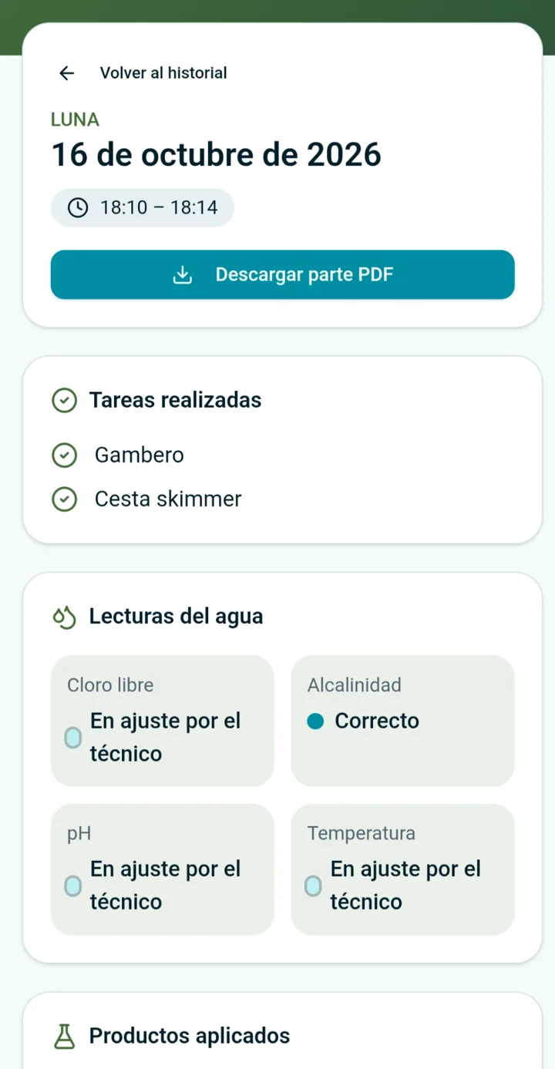This screenshot has width=555, height=1069.
Task: Tap the status indicator in Temperatura card
Action: tap(313, 886)
